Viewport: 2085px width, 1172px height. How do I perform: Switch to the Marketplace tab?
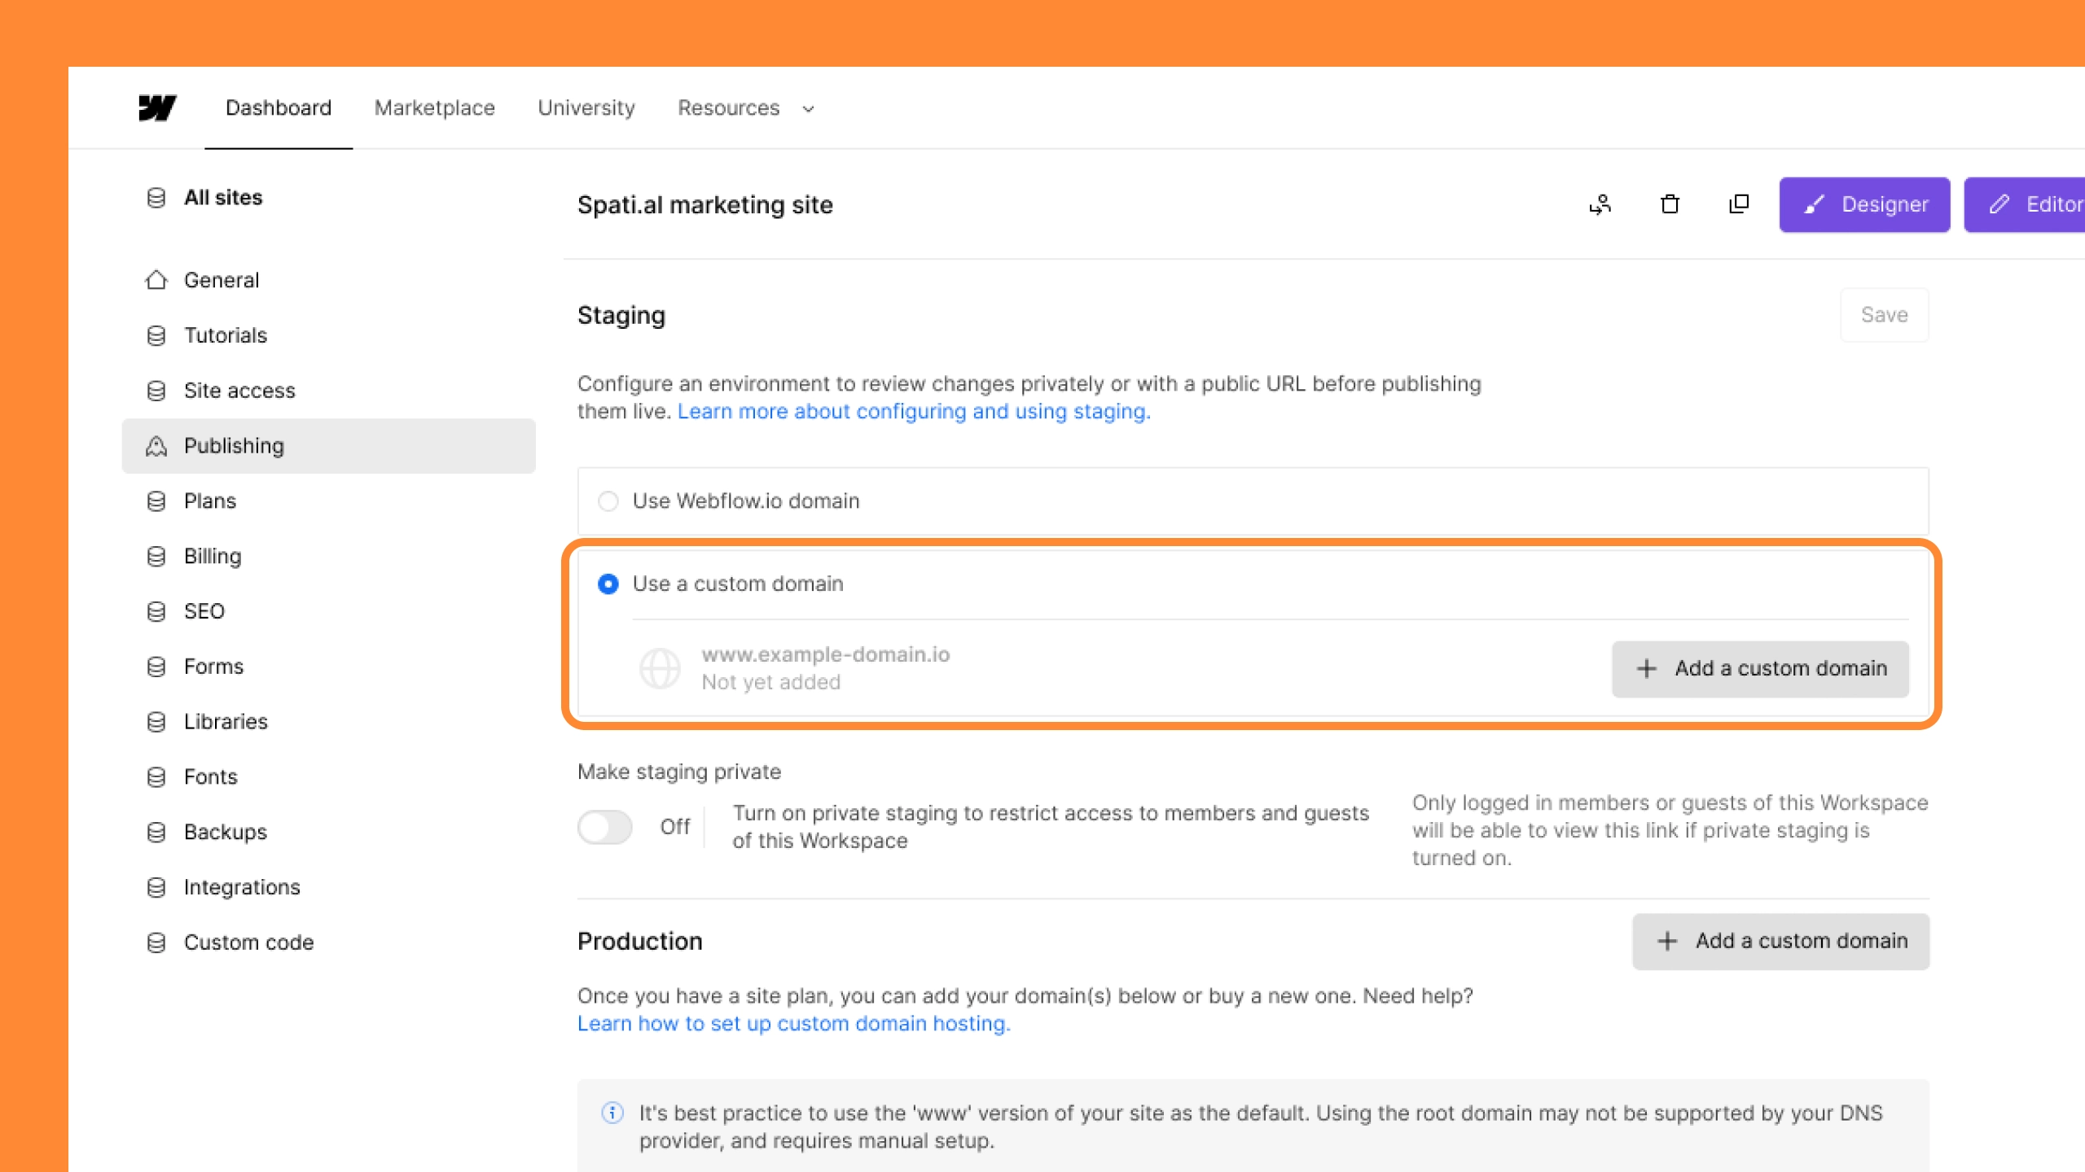[434, 107]
